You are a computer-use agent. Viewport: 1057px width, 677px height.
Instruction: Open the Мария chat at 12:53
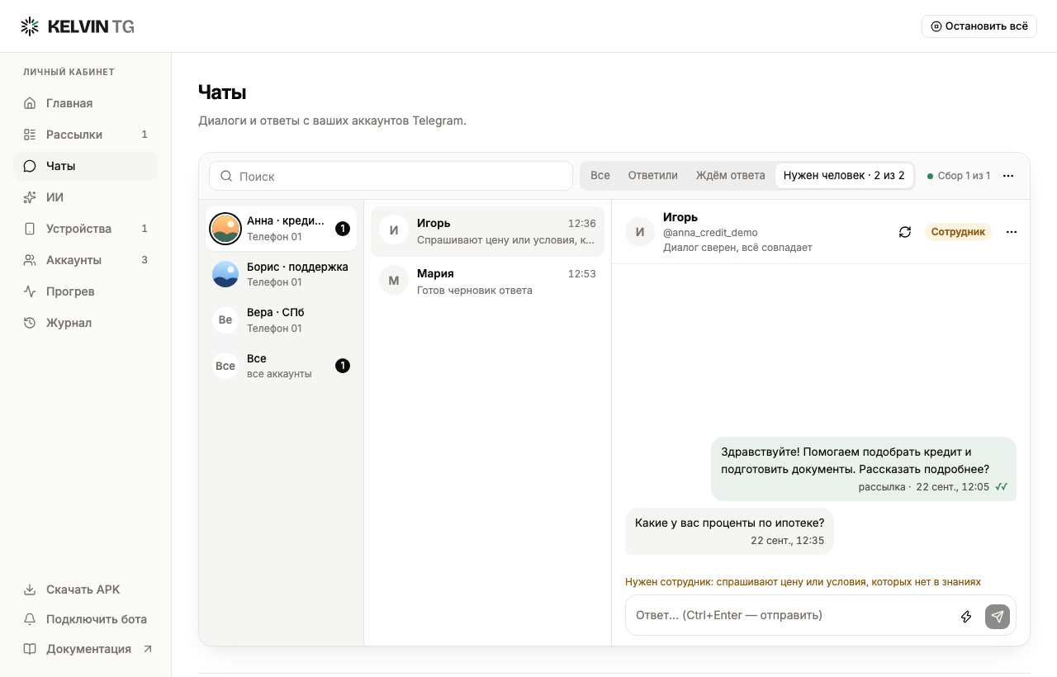pyautogui.click(x=487, y=282)
